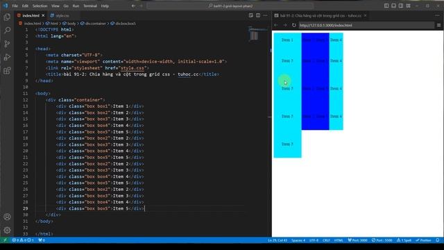Toggle the primary side bar layout button

coord(386,6)
